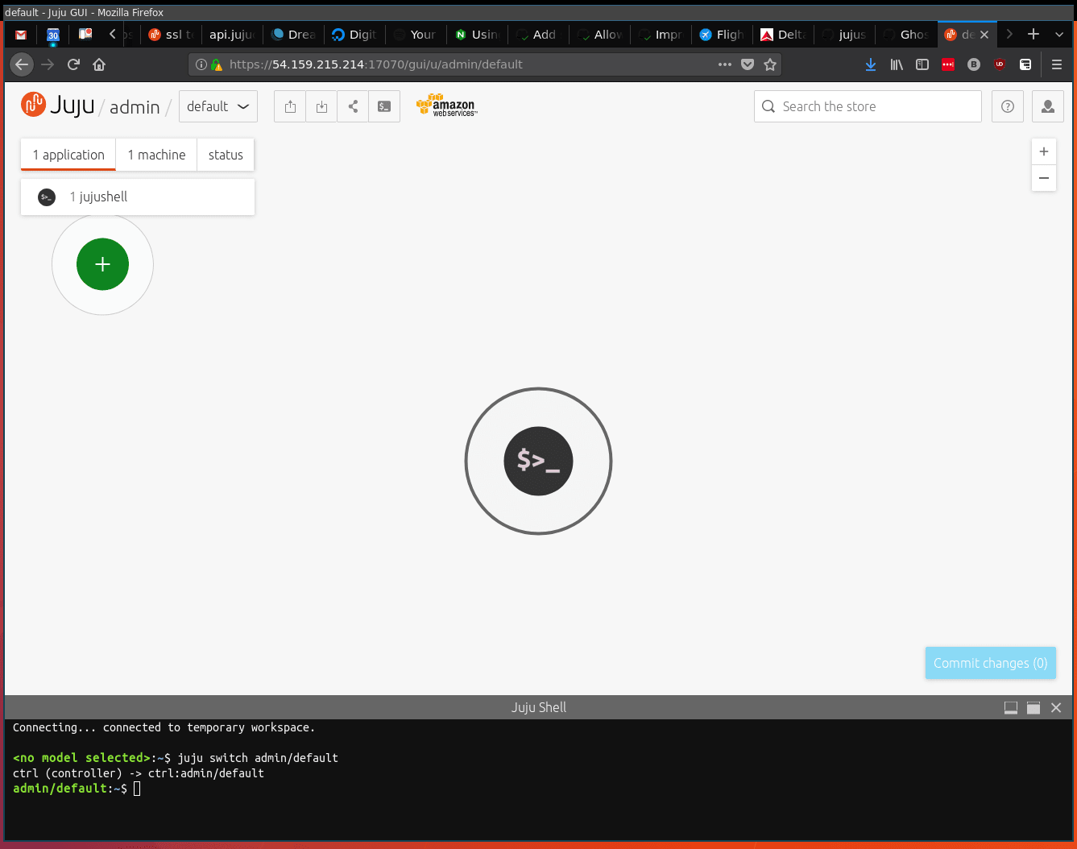Open the user profile icon

(1048, 106)
